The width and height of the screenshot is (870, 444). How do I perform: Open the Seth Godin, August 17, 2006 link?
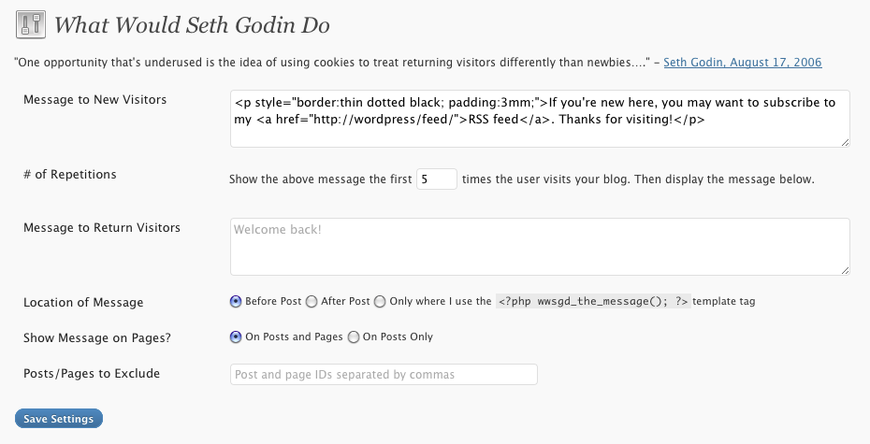click(x=743, y=63)
